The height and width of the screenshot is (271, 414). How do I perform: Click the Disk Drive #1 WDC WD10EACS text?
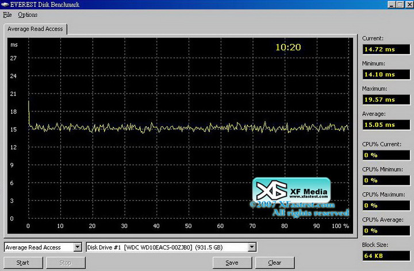tap(155, 247)
